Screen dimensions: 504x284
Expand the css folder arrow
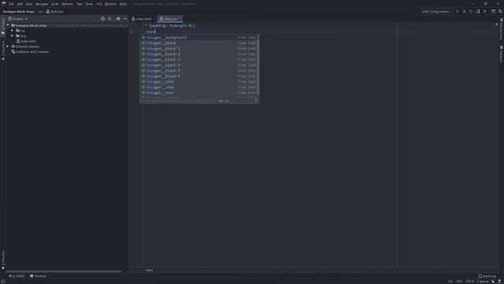[13, 31]
